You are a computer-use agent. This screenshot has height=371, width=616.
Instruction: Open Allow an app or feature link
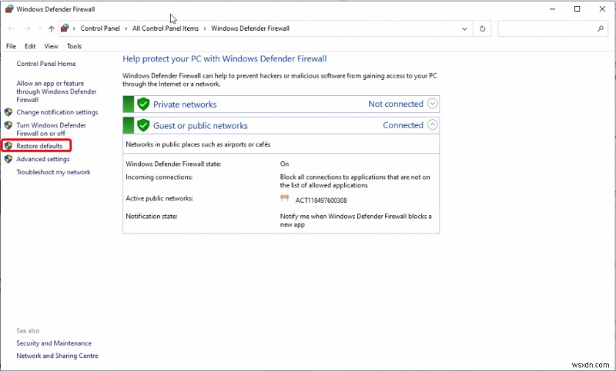[56, 91]
